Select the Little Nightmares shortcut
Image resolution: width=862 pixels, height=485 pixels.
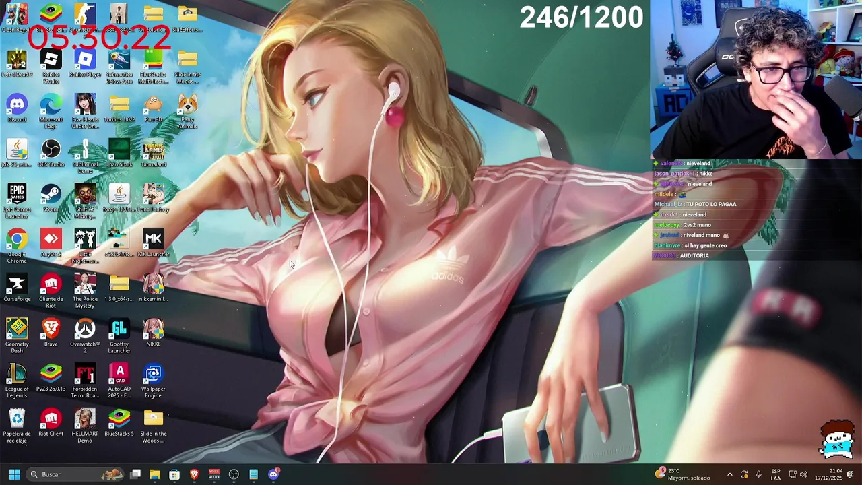point(85,247)
